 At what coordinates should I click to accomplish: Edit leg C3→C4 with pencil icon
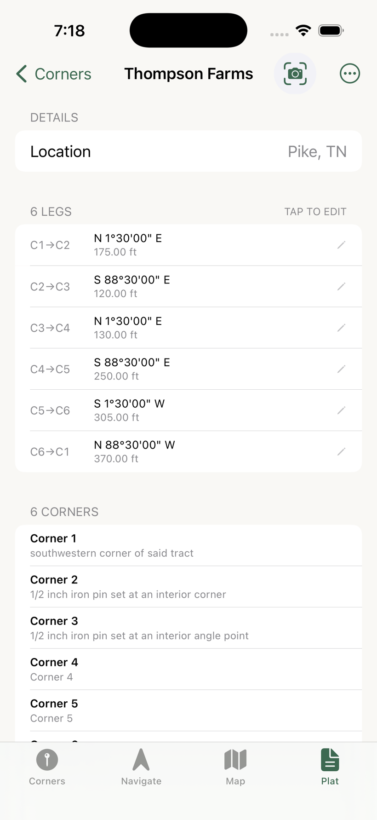click(341, 328)
